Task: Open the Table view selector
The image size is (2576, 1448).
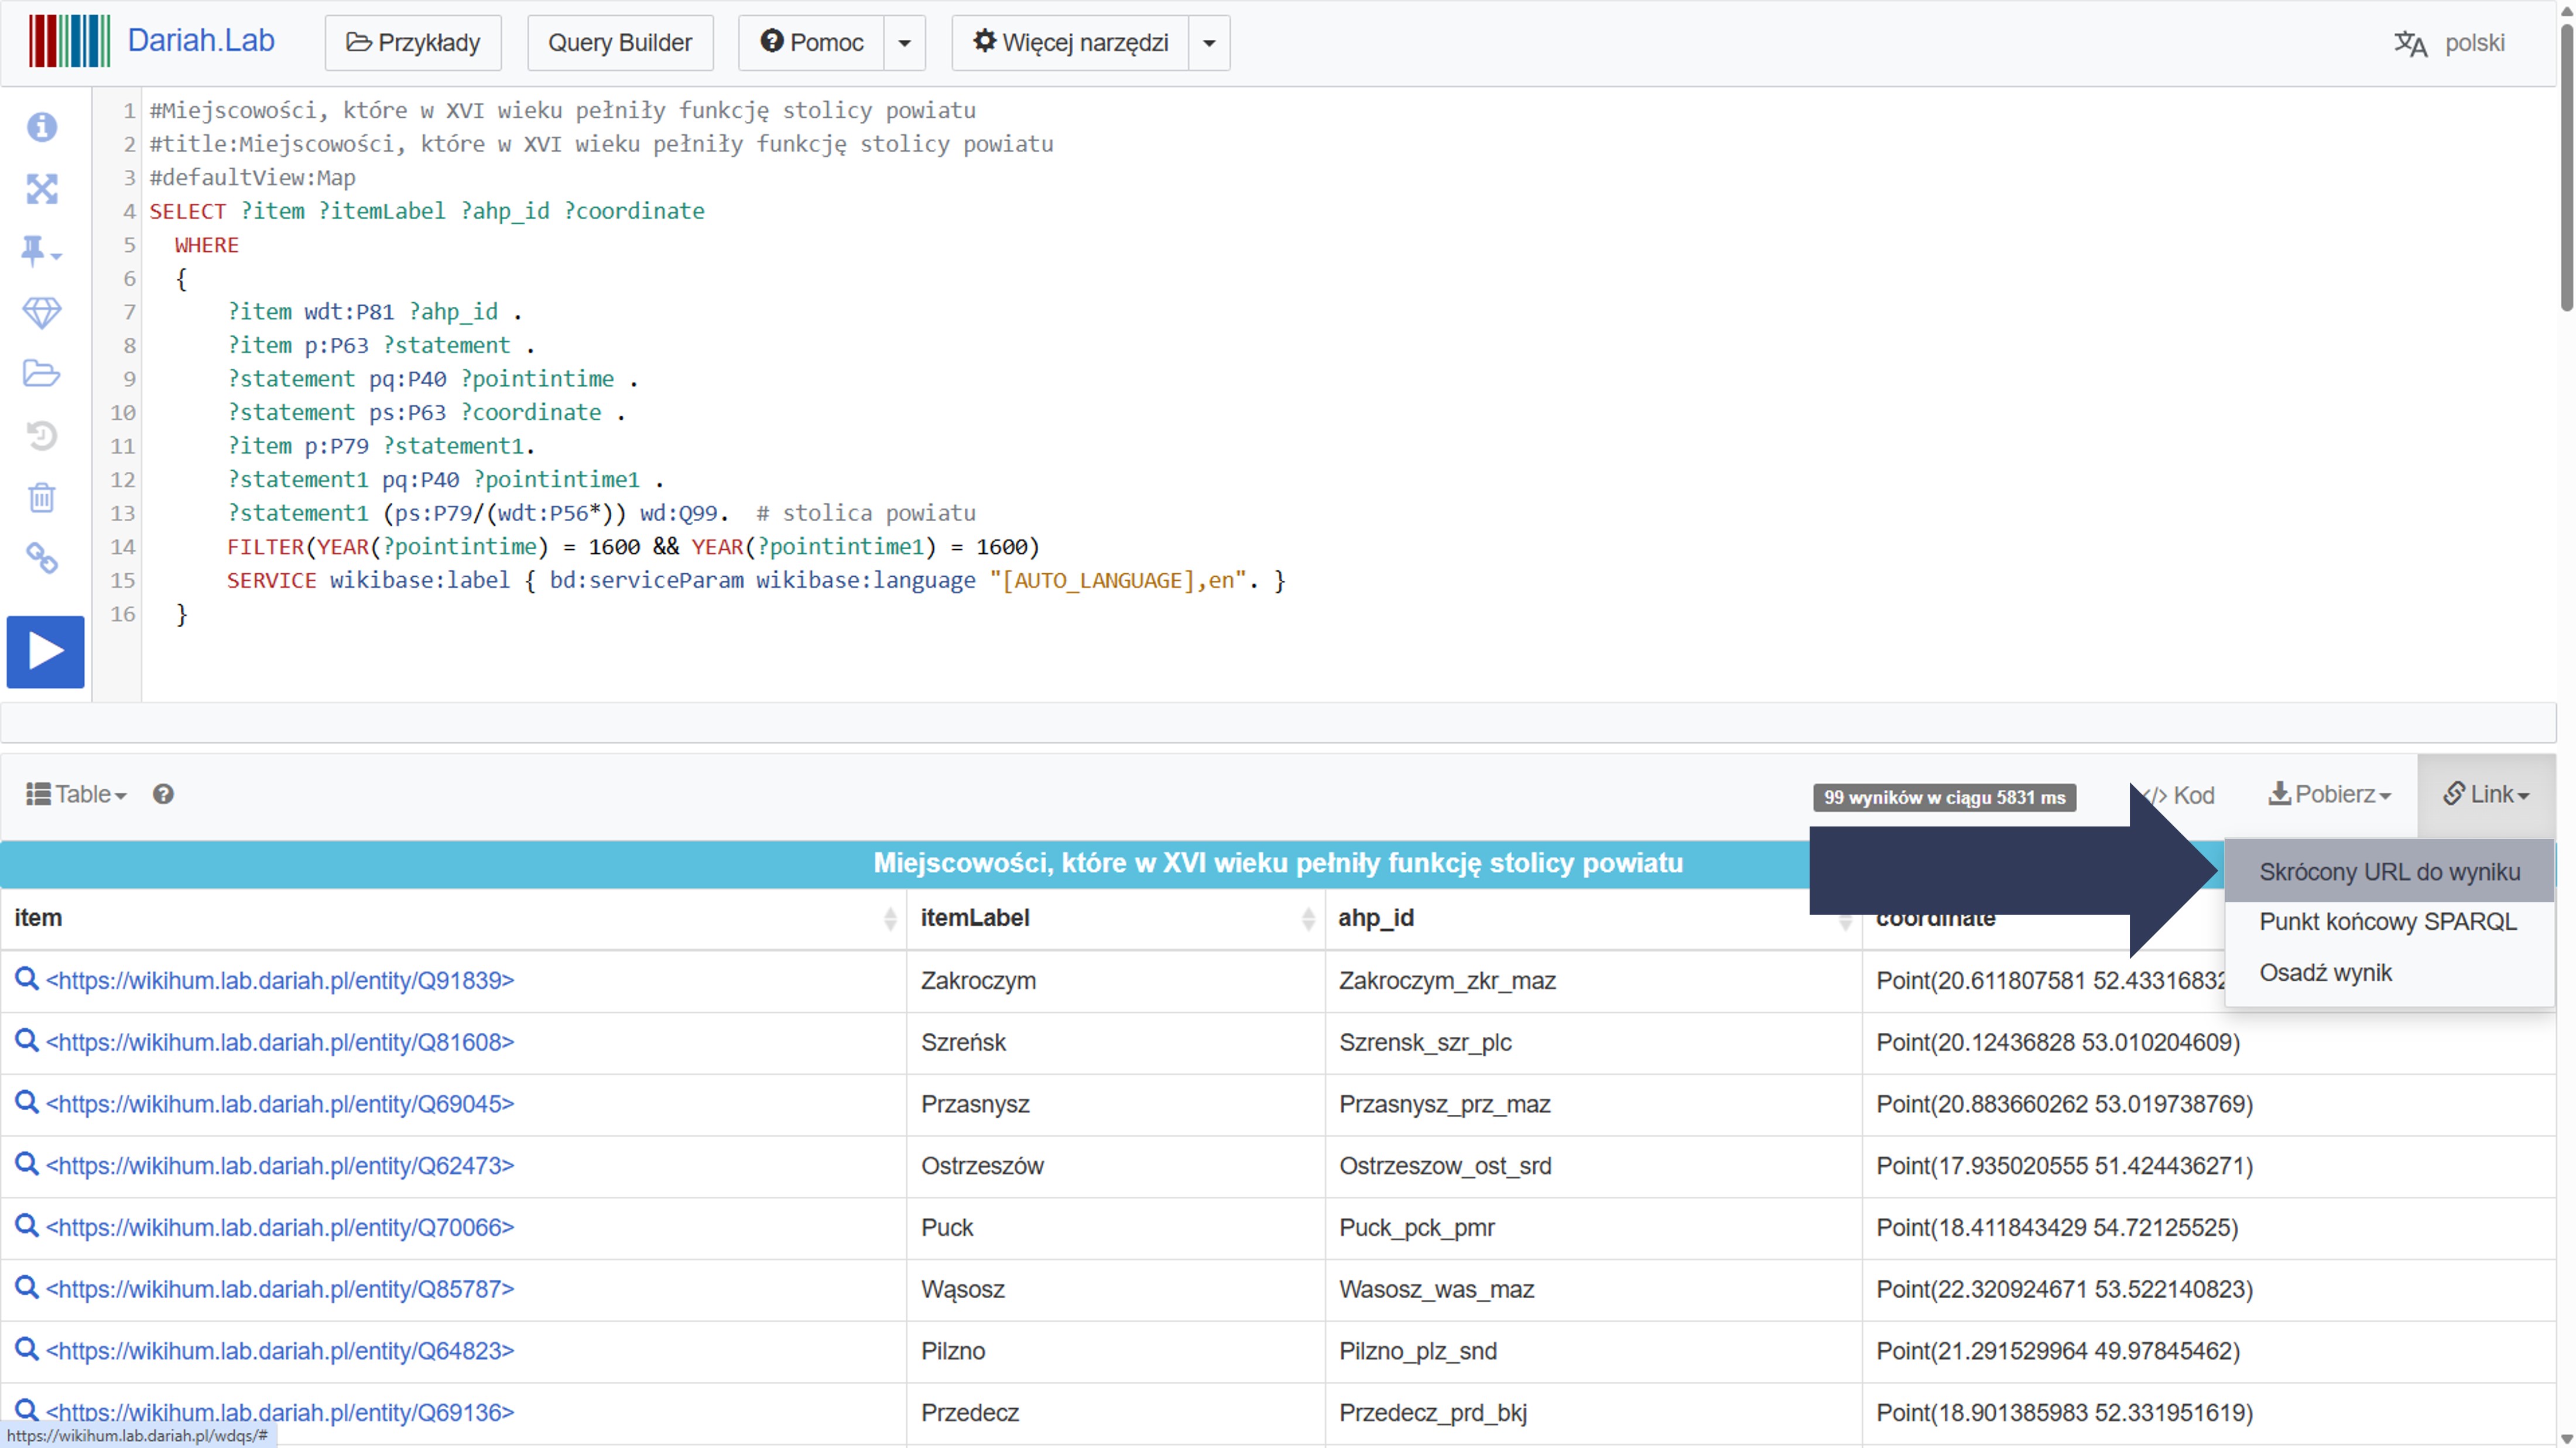Action: tap(77, 794)
